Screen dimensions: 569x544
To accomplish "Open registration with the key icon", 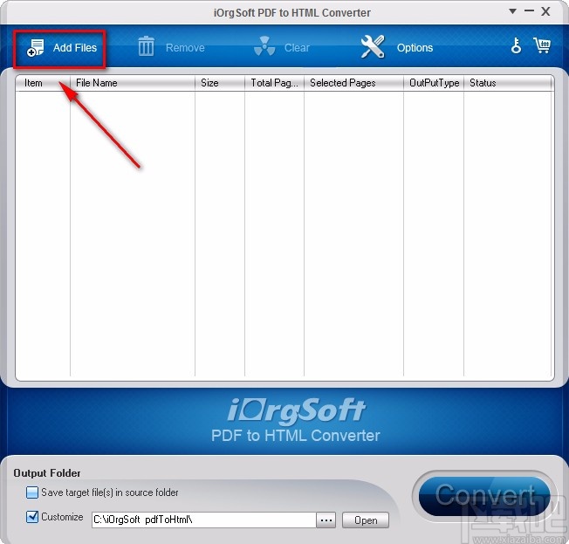I will point(516,45).
